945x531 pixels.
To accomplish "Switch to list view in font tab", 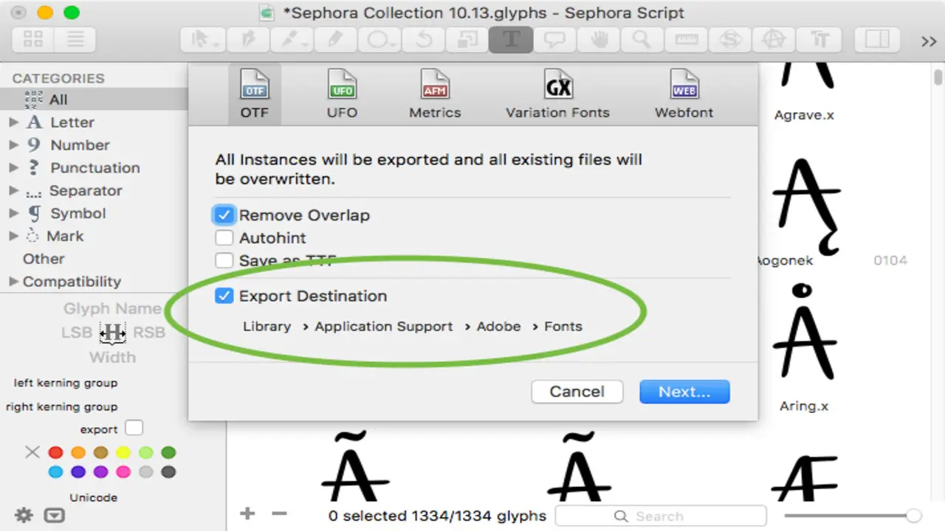I will 75,39.
